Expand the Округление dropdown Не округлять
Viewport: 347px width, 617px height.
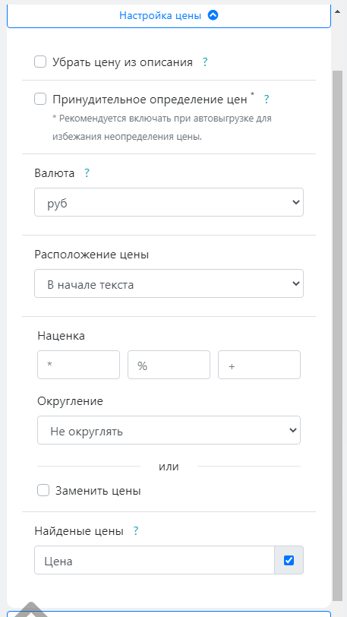[x=169, y=430]
